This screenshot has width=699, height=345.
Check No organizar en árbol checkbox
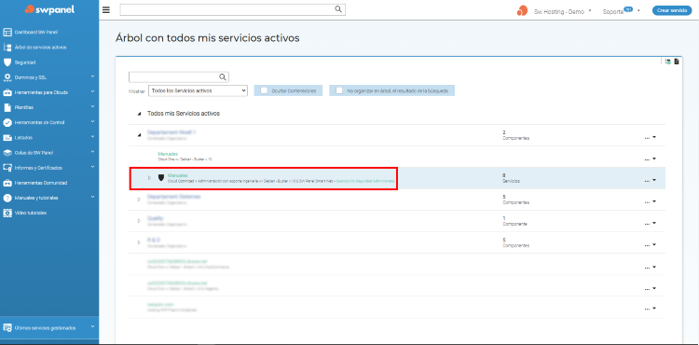339,90
